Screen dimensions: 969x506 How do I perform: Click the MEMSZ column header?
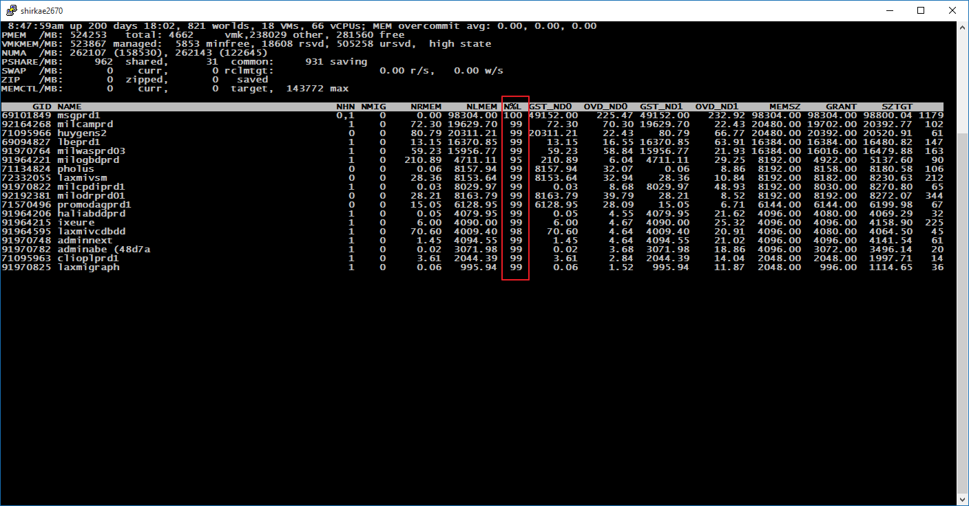(x=784, y=107)
